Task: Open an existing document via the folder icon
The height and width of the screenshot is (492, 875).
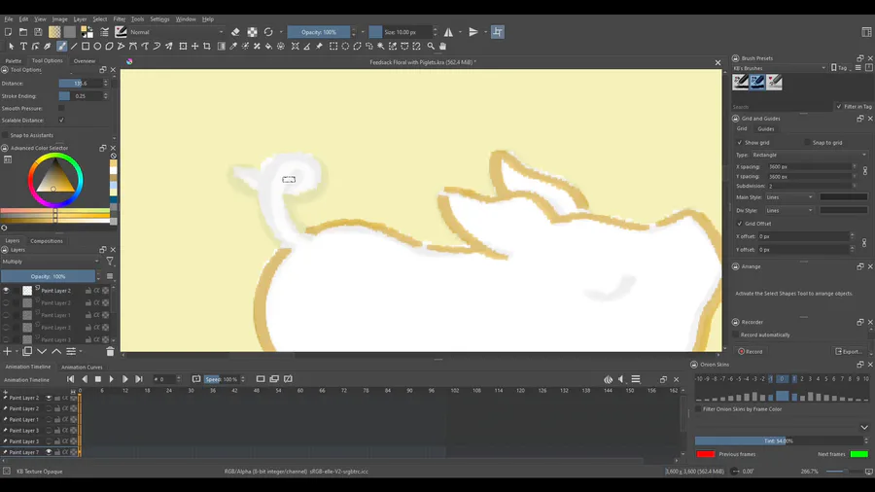Action: (x=23, y=32)
